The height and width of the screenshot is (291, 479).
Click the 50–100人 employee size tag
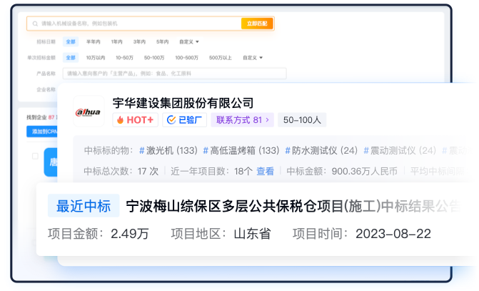[302, 120]
